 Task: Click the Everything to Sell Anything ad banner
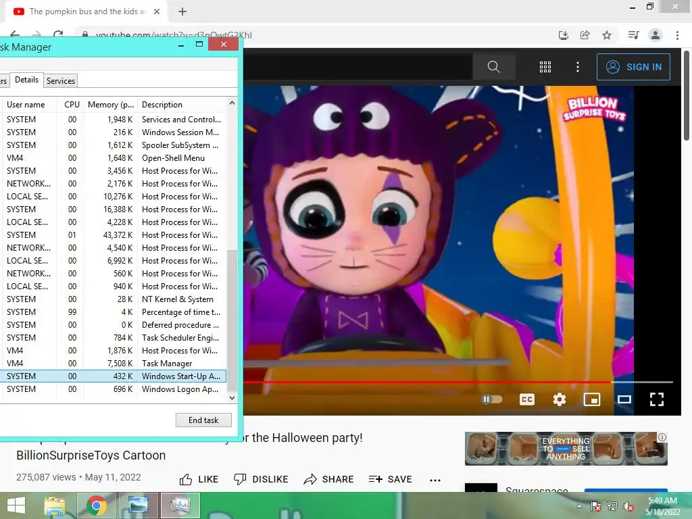coord(566,449)
